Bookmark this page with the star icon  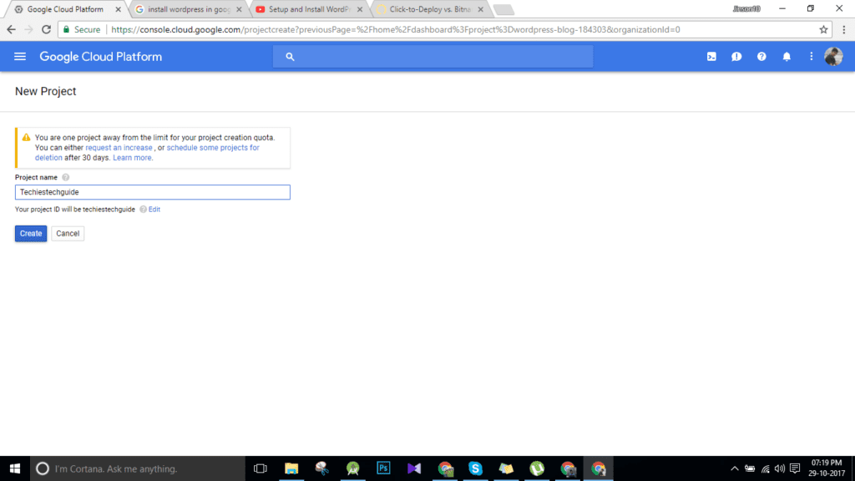823,30
